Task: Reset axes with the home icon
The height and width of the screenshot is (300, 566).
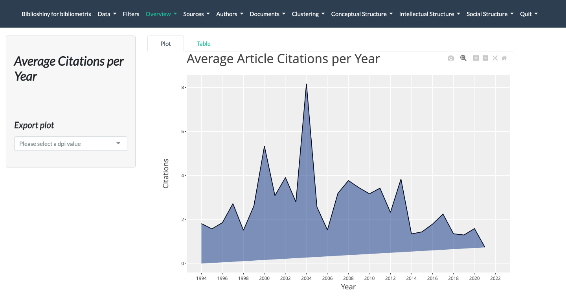Action: [504, 58]
